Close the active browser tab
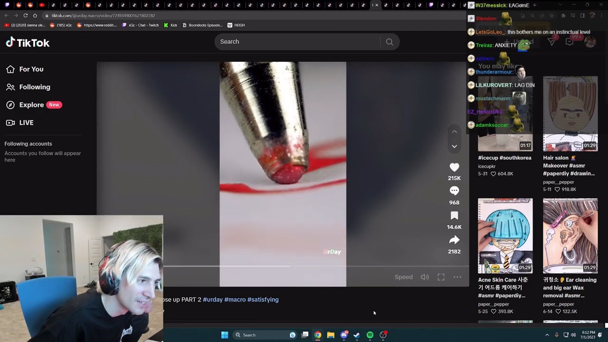 tap(377, 5)
